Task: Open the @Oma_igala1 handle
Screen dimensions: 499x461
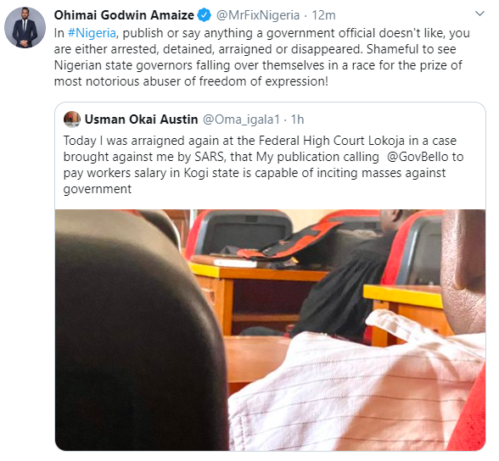Action: 241,119
